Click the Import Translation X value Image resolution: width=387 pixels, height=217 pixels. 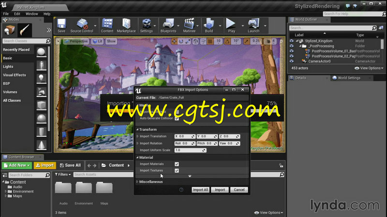coord(184,136)
